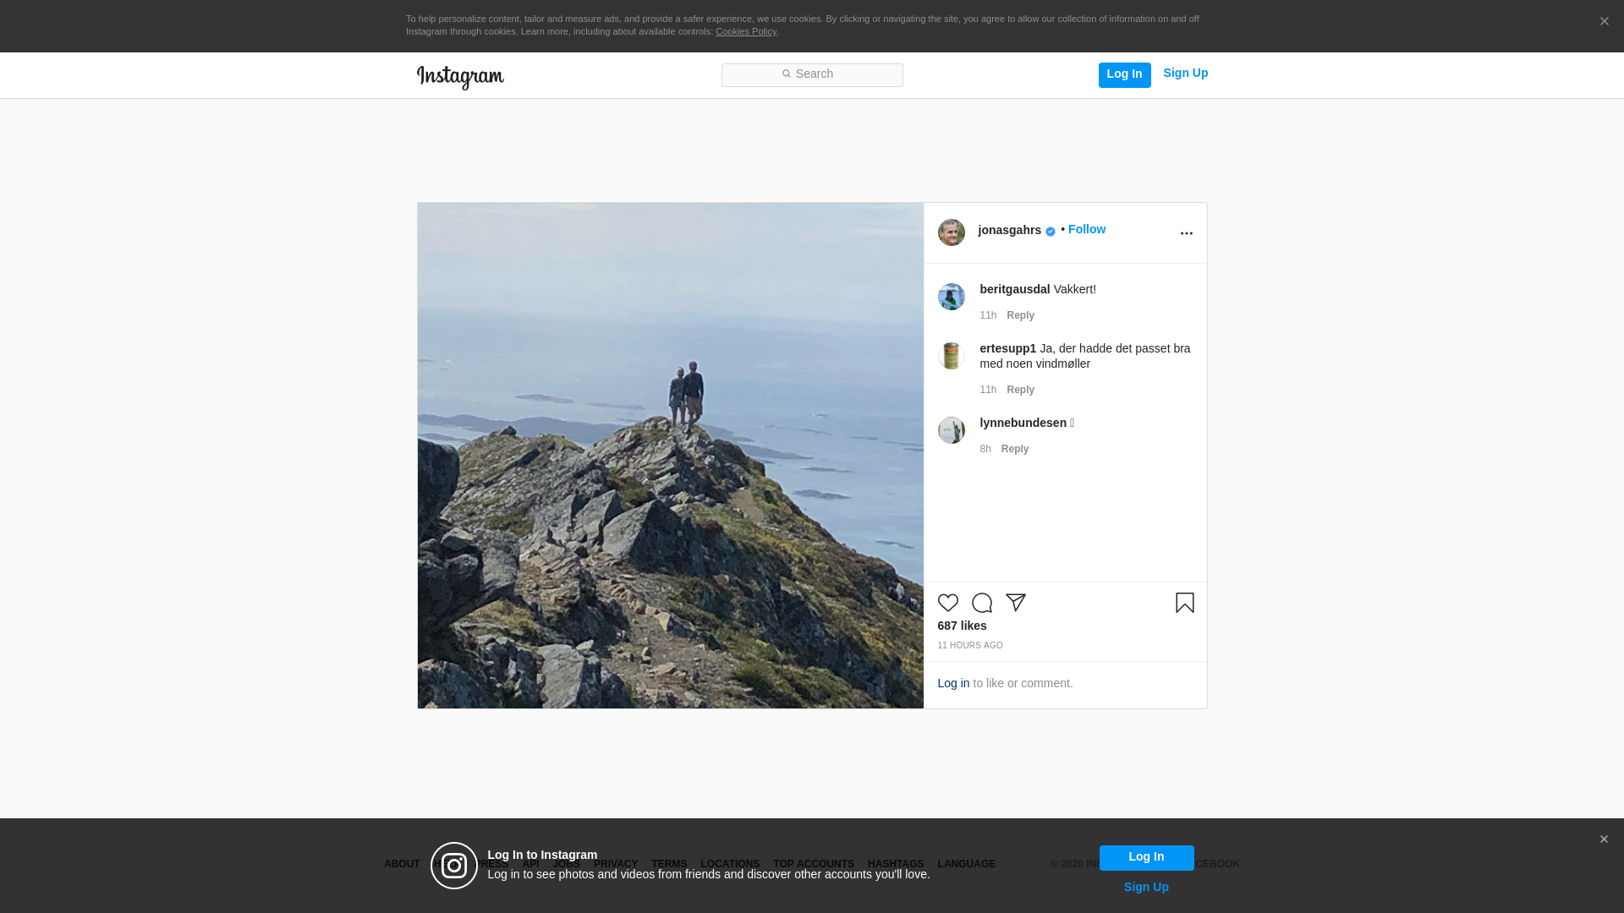This screenshot has height=913, width=1624.
Task: Open the Cookies Policy link
Action: pyautogui.click(x=746, y=31)
